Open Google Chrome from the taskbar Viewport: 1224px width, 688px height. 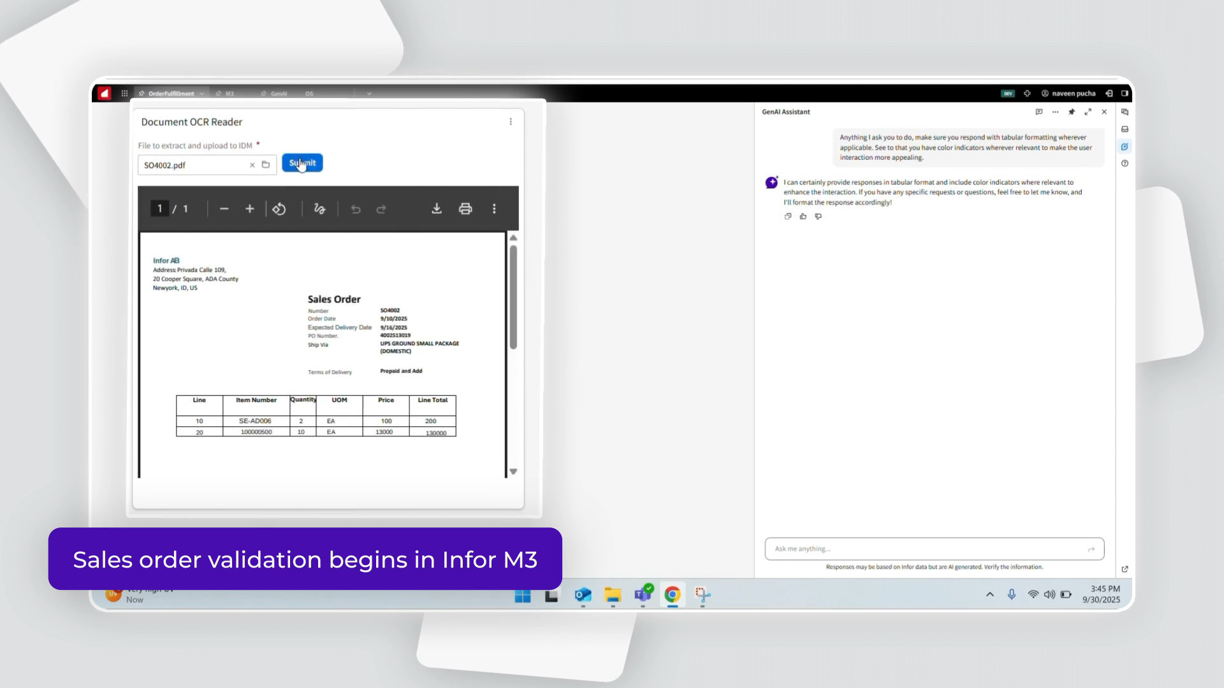(x=673, y=596)
